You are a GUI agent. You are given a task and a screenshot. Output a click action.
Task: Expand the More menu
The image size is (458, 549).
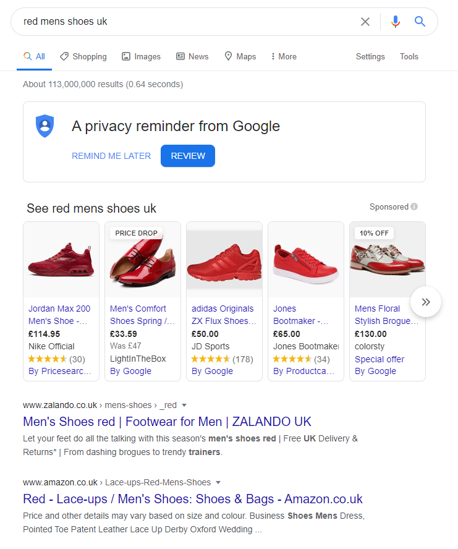click(x=284, y=56)
